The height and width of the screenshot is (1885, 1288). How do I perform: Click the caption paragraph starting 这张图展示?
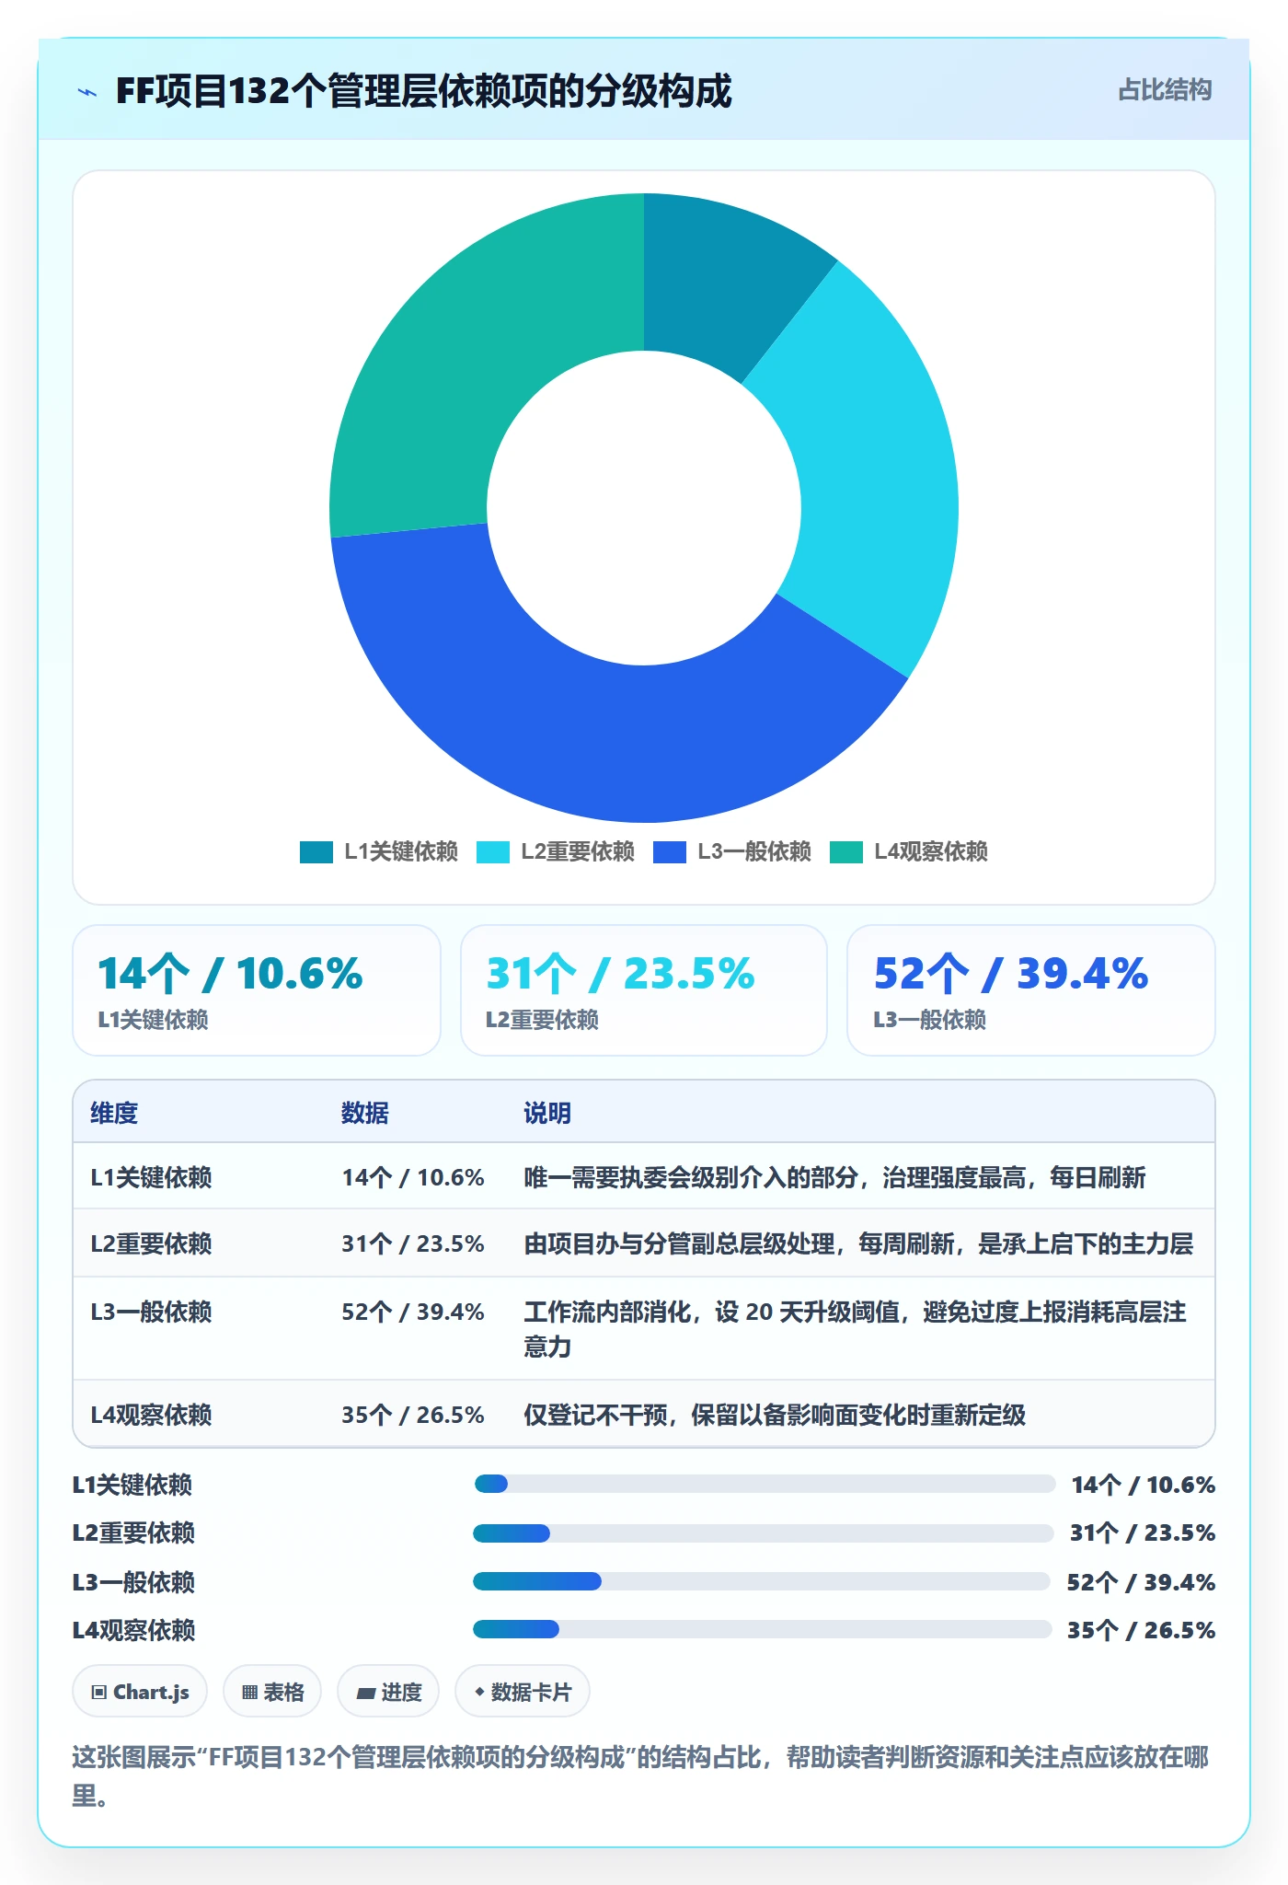pyautogui.click(x=640, y=1775)
